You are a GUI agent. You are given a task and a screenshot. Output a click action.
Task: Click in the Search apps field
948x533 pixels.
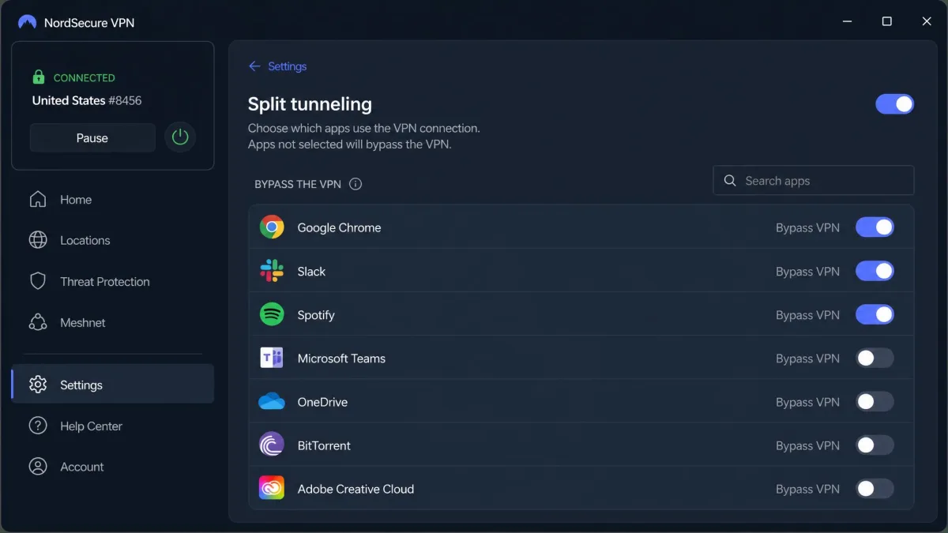[814, 181]
